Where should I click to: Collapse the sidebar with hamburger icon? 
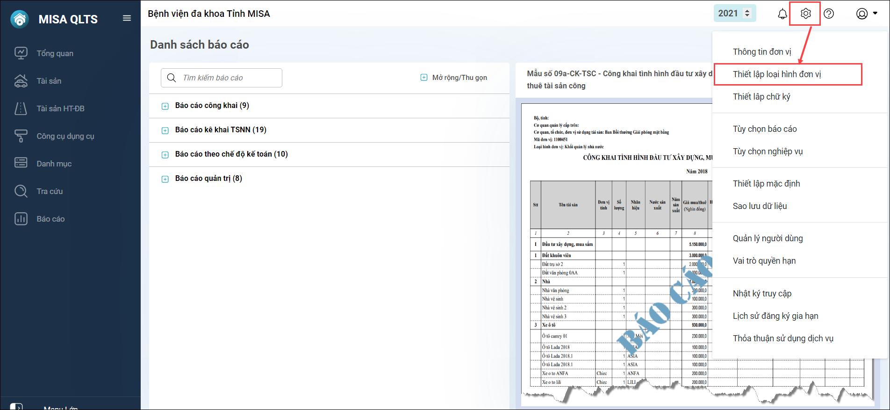[x=127, y=18]
